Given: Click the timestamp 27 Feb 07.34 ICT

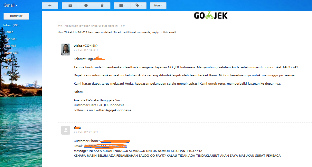Looking at the screenshot, I should tap(86, 50).
